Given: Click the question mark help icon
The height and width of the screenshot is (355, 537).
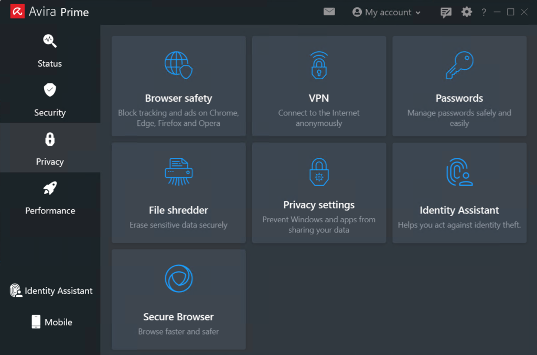Looking at the screenshot, I should [484, 12].
